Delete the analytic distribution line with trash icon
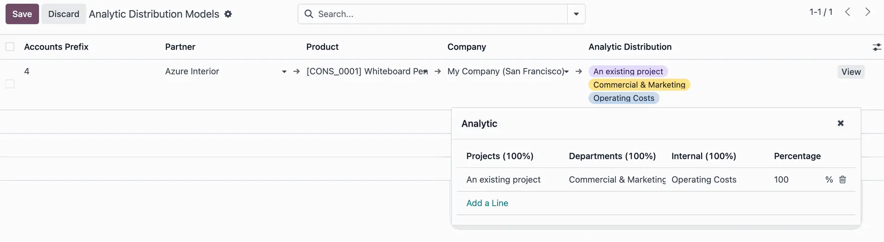The width and height of the screenshot is (884, 242). 843,179
